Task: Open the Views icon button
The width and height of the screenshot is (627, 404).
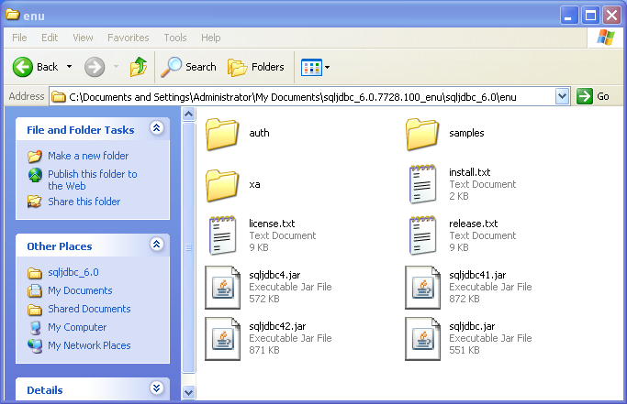Action: pos(311,67)
